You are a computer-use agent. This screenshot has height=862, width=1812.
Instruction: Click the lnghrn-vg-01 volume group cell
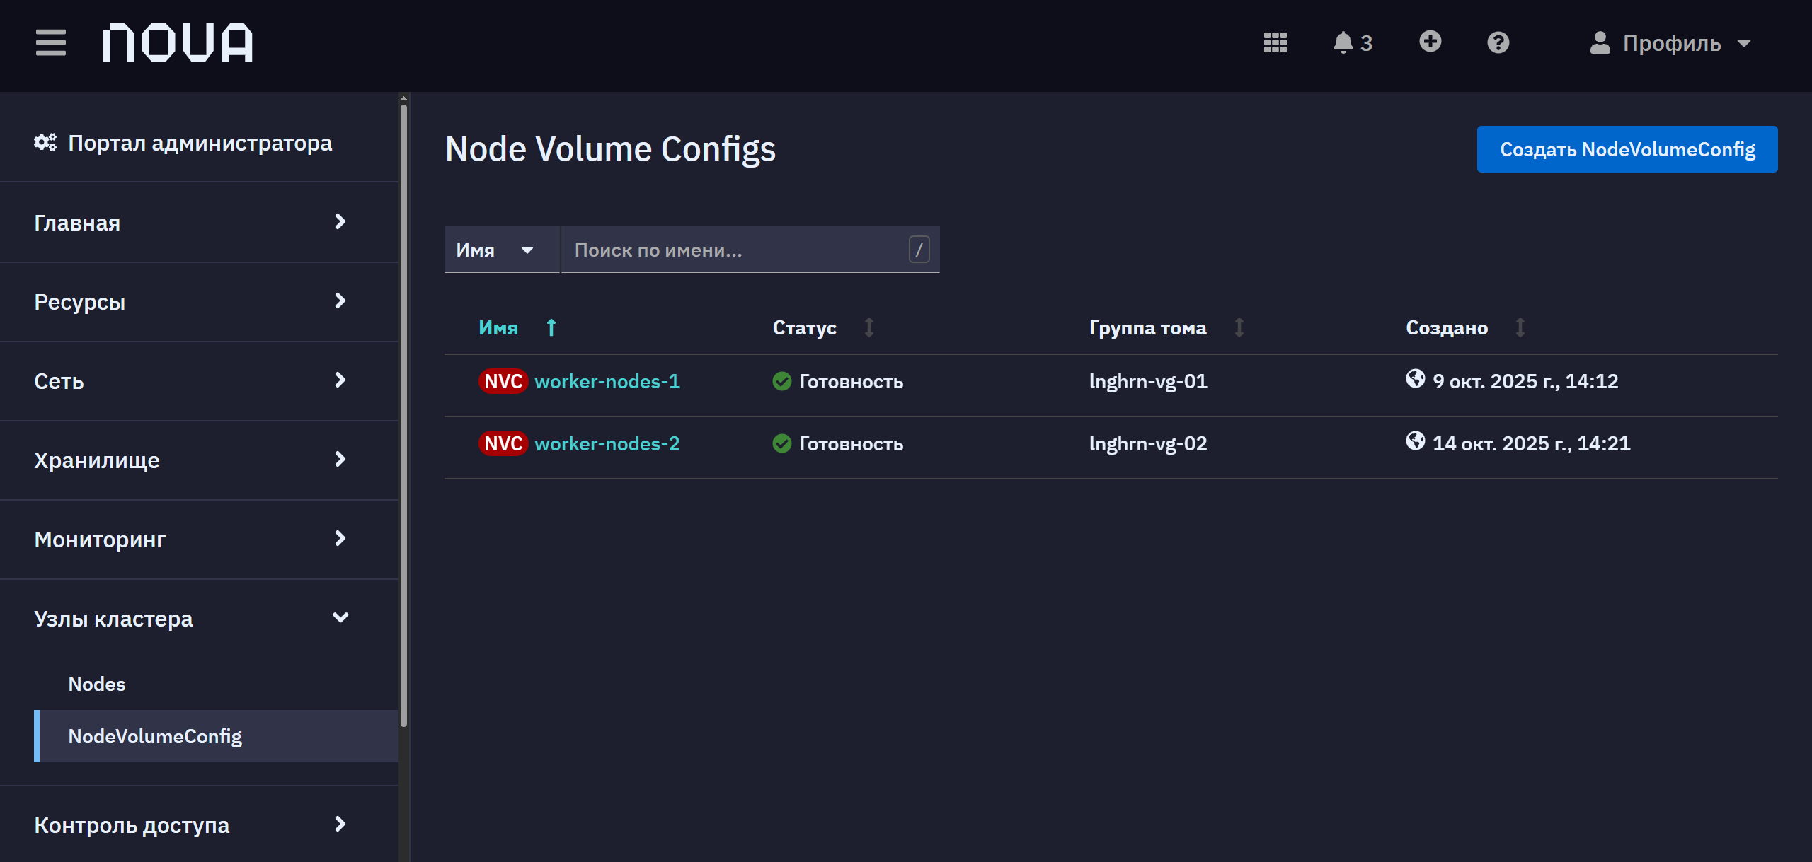(1147, 382)
